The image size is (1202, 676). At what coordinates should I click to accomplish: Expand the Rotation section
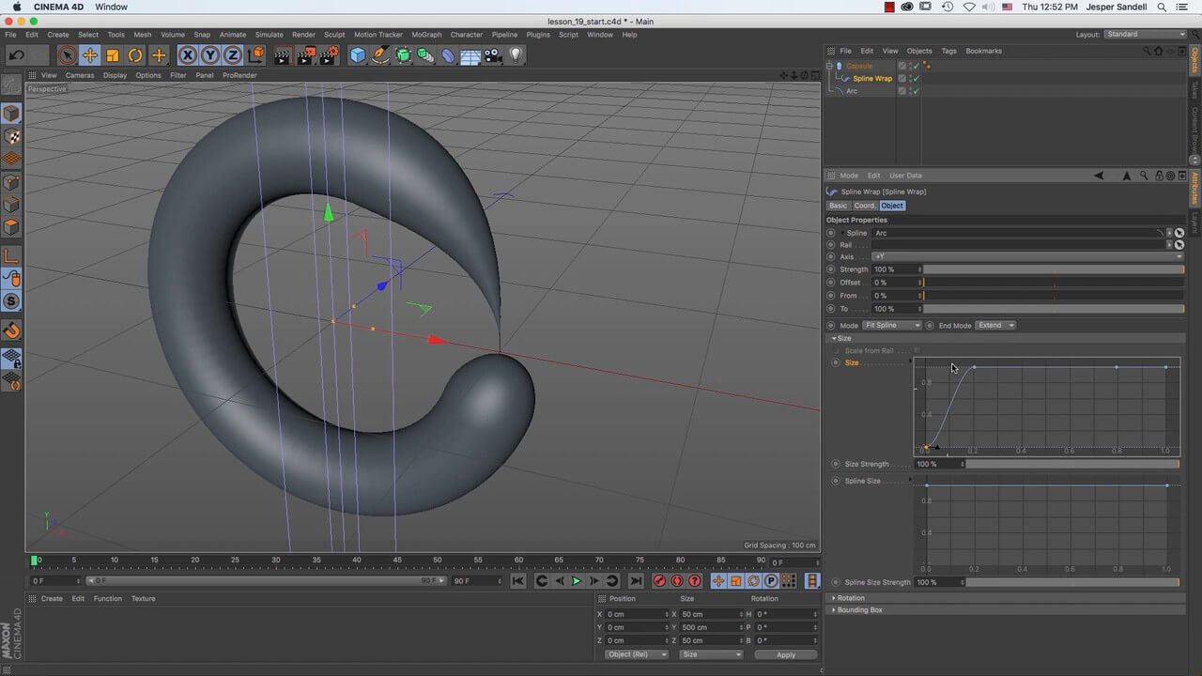850,598
